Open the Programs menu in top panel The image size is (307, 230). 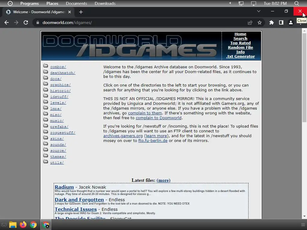(30, 3)
